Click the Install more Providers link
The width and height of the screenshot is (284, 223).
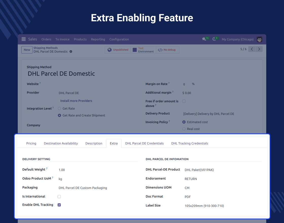[76, 101]
